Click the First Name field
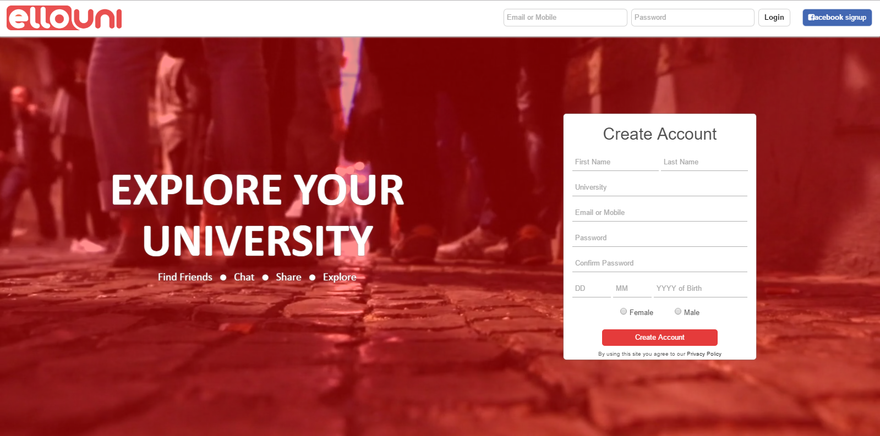 click(615, 162)
